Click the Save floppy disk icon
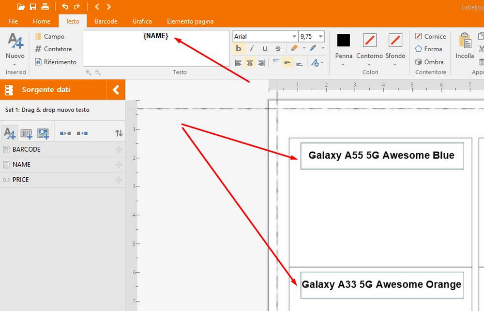The width and height of the screenshot is (484, 311). click(33, 7)
